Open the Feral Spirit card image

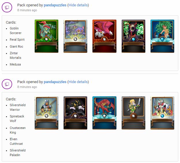(75, 36)
